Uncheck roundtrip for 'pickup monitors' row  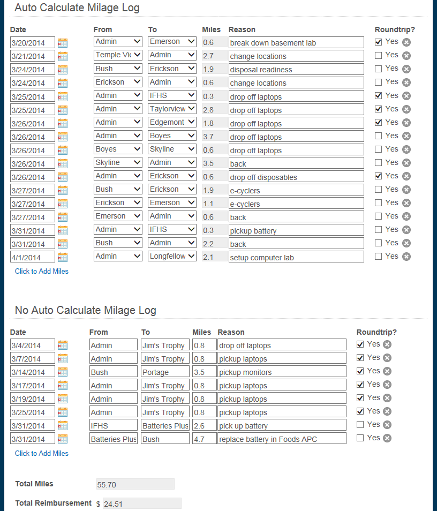coord(360,371)
